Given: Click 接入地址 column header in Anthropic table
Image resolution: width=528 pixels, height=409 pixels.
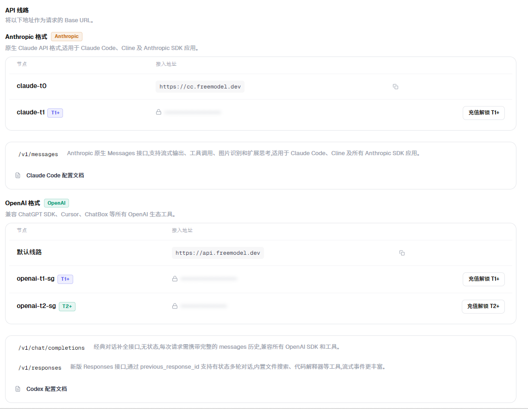Looking at the screenshot, I should 166,64.
